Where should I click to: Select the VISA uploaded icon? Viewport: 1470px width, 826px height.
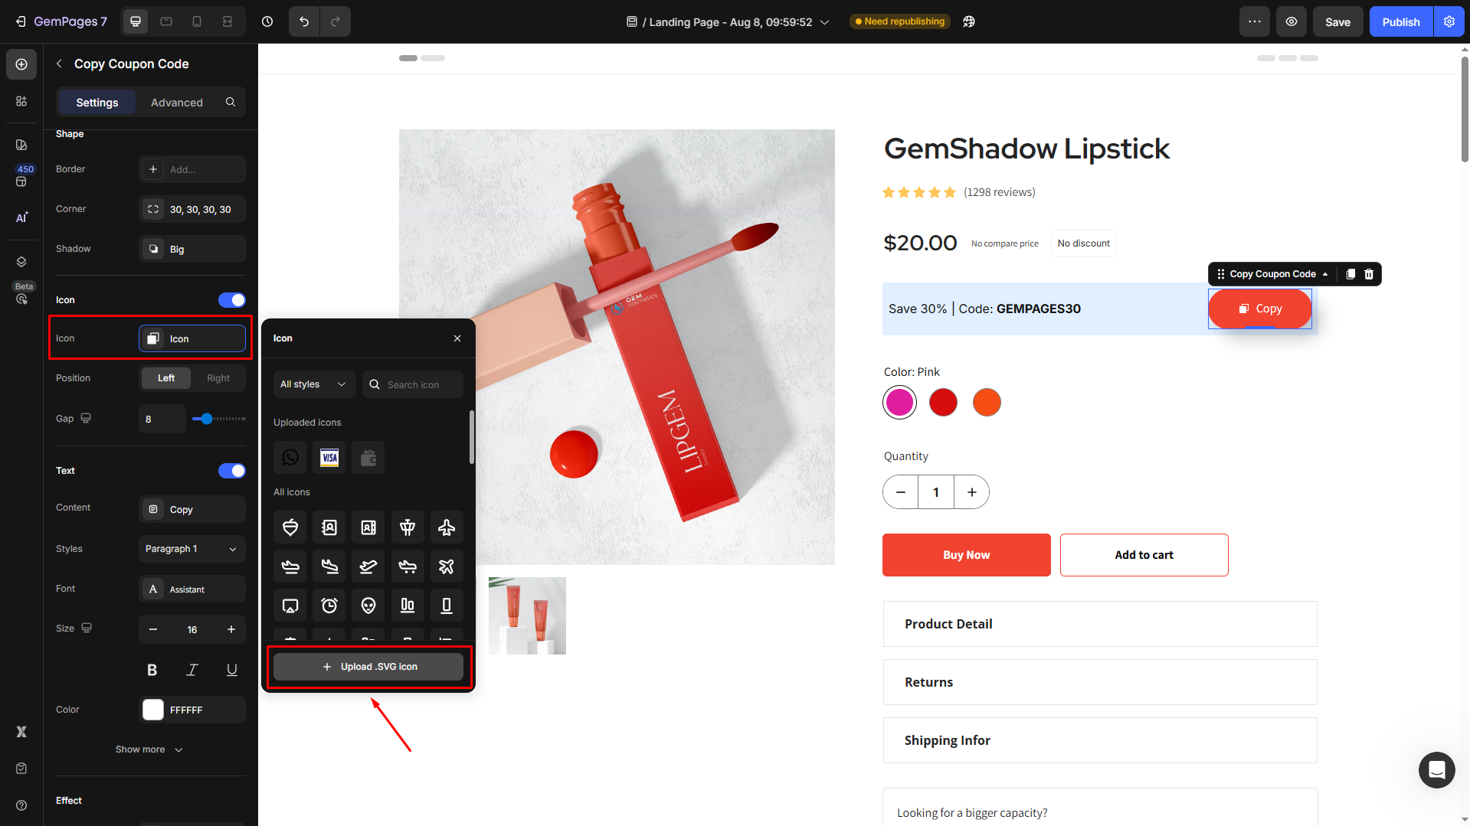329,458
